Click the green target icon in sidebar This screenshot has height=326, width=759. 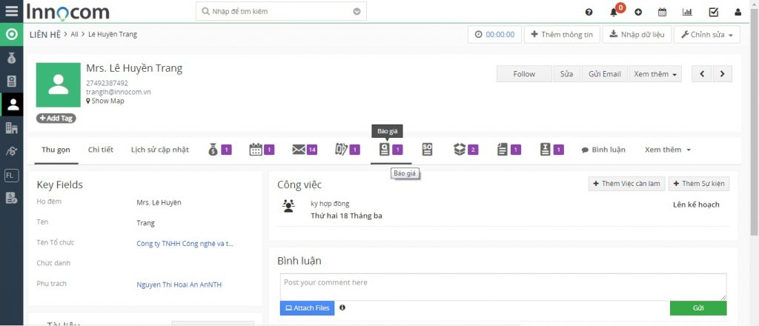(11, 34)
